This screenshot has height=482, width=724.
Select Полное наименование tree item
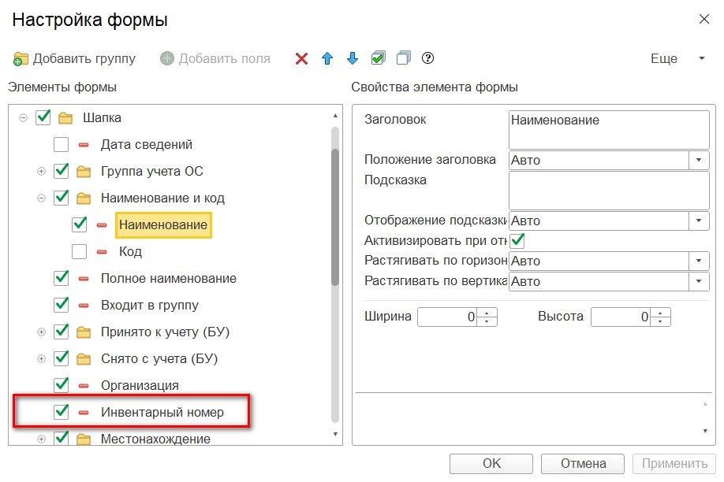[169, 278]
